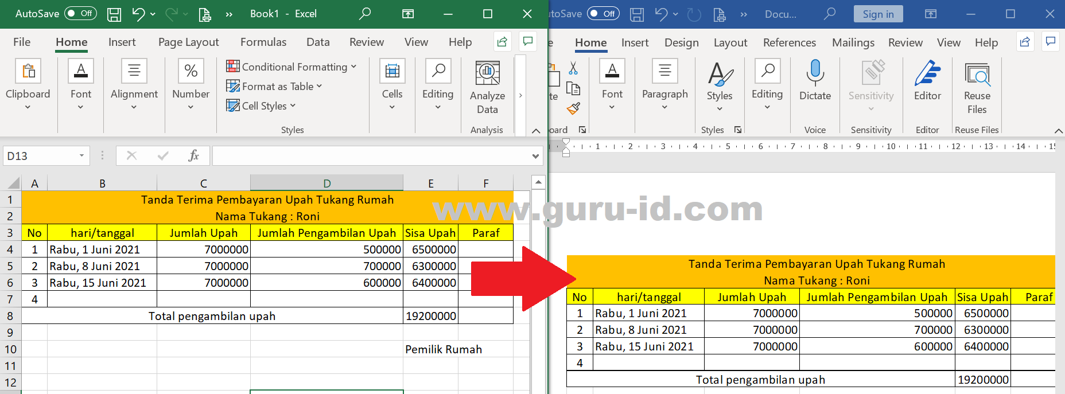The image size is (1065, 394).
Task: Click Analyze Data in the Excel ribbon
Action: (x=487, y=87)
